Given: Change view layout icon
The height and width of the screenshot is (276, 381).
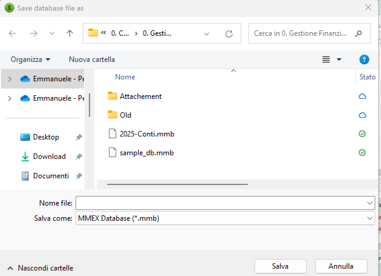Looking at the screenshot, I should pos(326,59).
